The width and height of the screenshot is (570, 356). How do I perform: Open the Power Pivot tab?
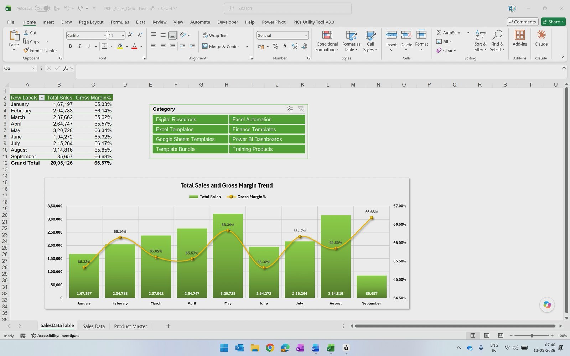[x=274, y=22]
